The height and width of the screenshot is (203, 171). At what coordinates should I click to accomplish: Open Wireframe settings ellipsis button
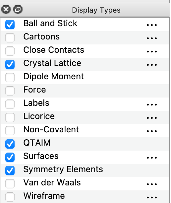[x=152, y=197]
